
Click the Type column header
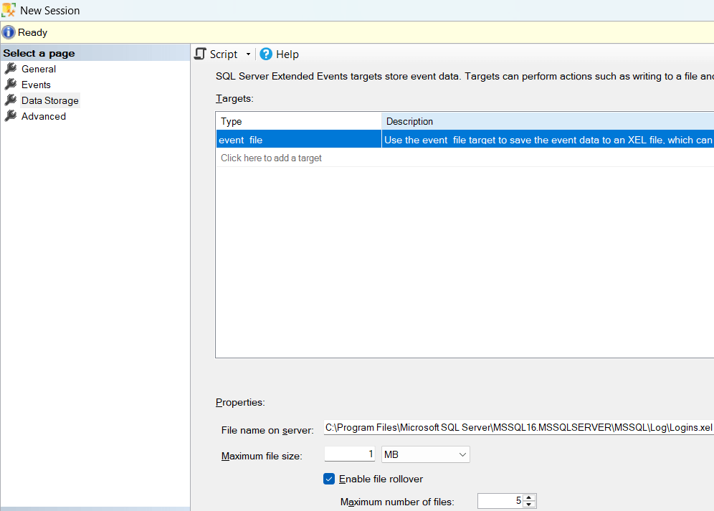(299, 122)
